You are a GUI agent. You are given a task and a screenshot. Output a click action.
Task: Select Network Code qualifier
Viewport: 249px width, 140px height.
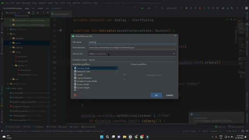(x=95, y=72)
